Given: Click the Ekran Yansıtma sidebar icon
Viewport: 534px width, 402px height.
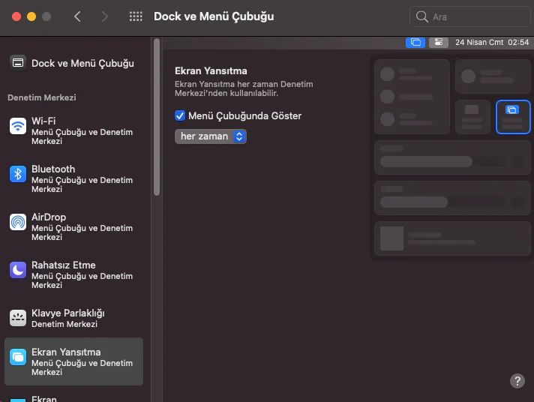Looking at the screenshot, I should point(18,358).
